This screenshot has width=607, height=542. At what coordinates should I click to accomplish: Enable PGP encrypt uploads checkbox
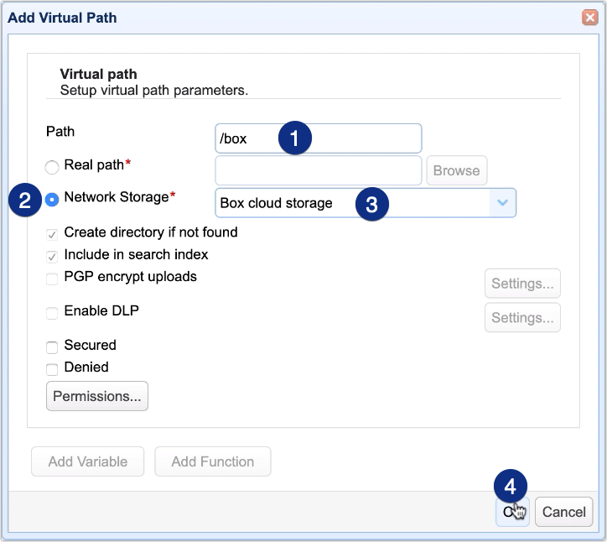(52, 278)
